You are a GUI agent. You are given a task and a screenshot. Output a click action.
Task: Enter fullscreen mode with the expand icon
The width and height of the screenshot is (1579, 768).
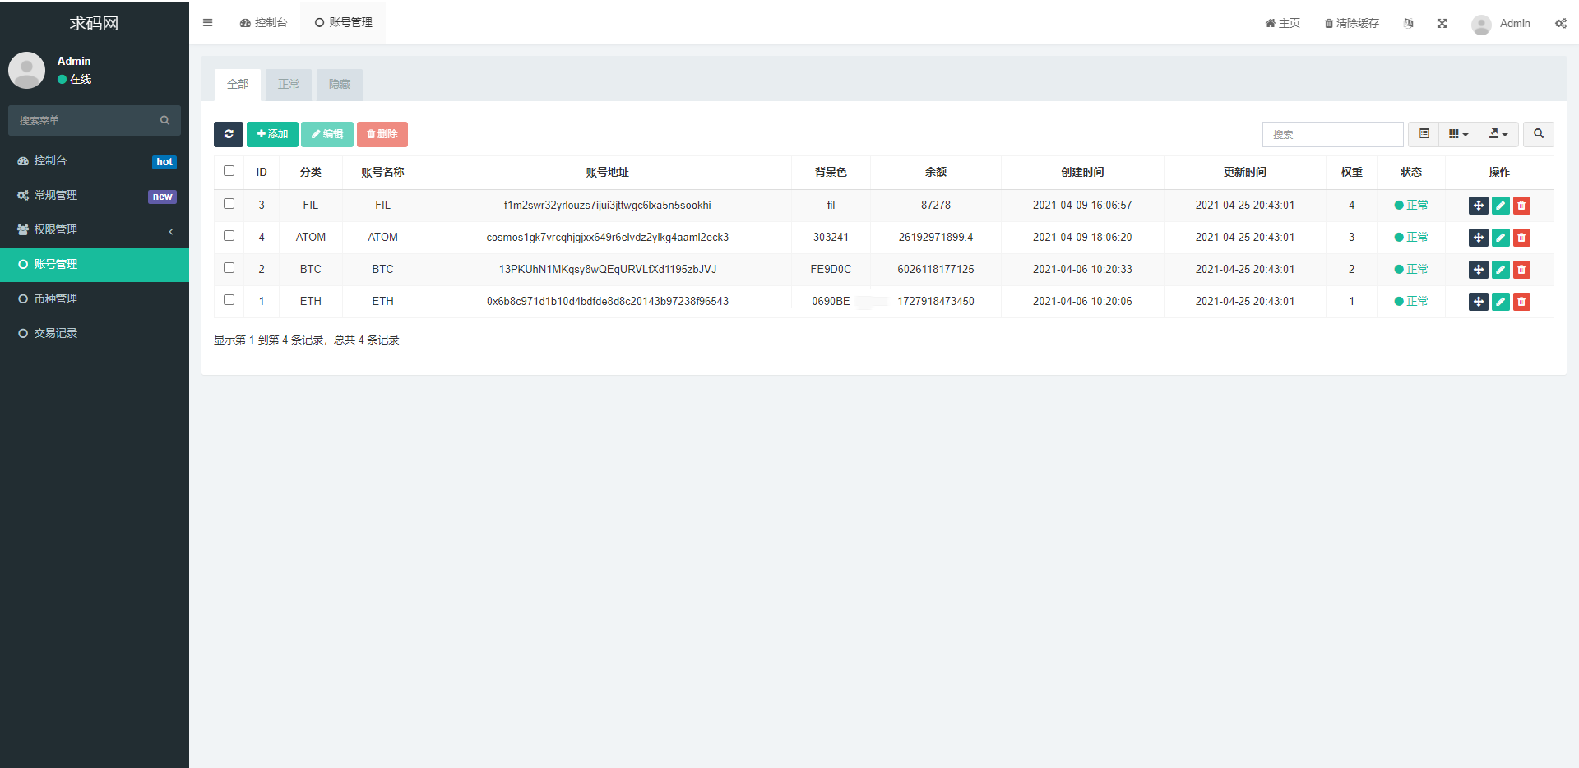[x=1442, y=23]
